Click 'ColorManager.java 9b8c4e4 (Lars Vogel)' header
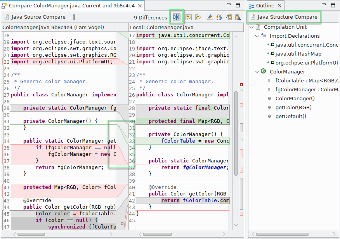The image size is (340, 239). (x=53, y=27)
